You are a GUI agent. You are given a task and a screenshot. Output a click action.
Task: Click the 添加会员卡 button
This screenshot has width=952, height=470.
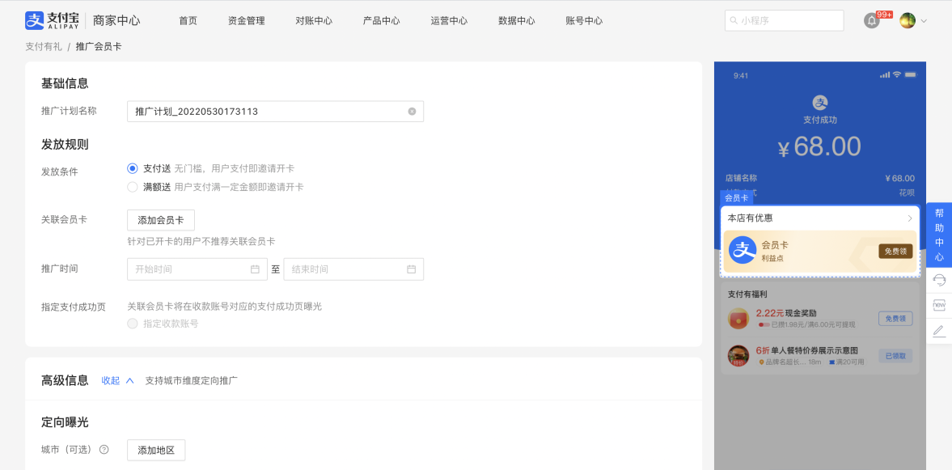tap(161, 220)
